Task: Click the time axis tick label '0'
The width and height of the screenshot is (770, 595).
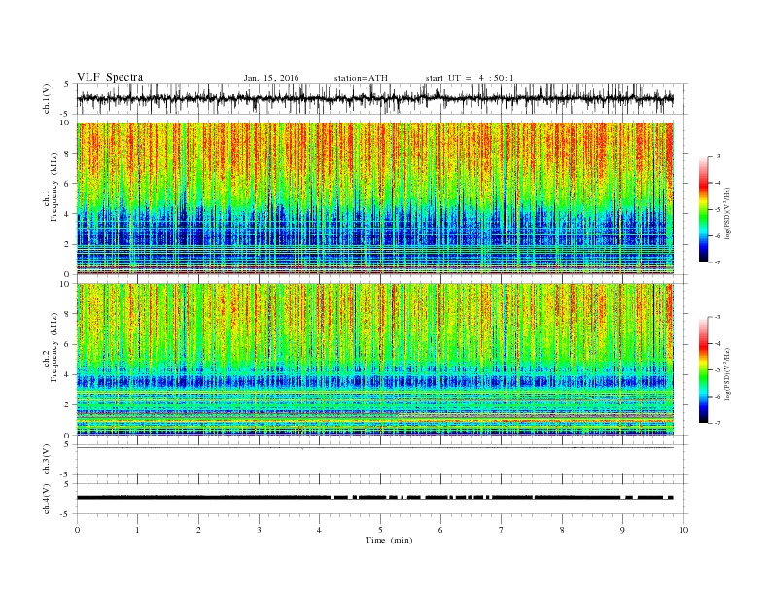Action: (x=77, y=530)
